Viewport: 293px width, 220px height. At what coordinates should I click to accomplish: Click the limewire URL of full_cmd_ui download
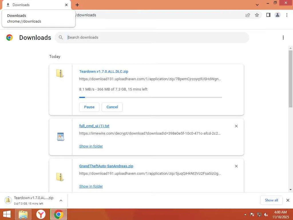(x=150, y=133)
